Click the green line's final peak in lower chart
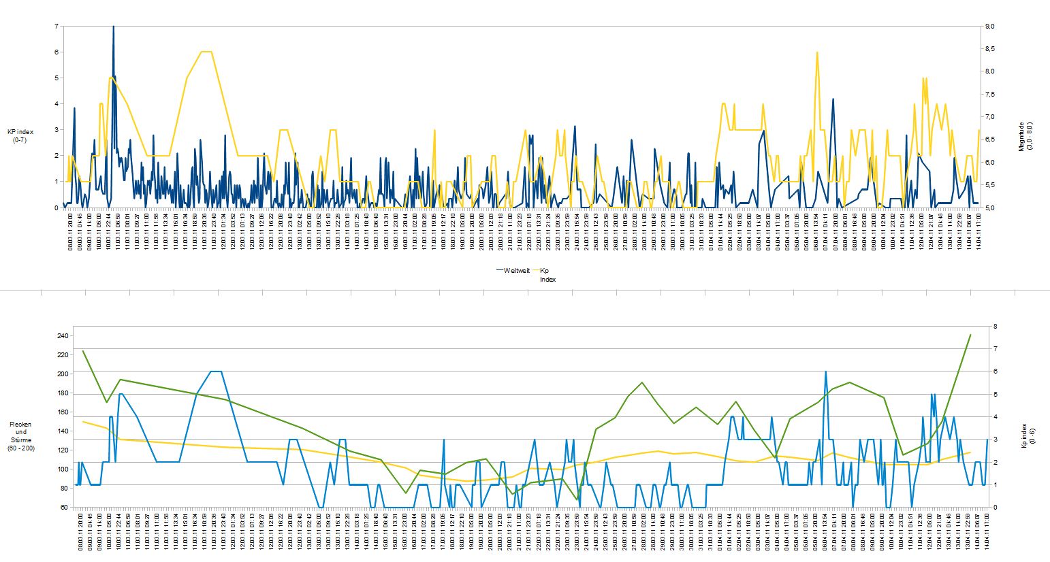Screen dimensions: 1050x562 click(x=970, y=335)
